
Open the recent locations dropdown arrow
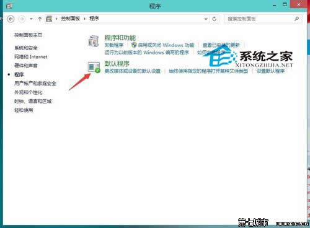31,19
